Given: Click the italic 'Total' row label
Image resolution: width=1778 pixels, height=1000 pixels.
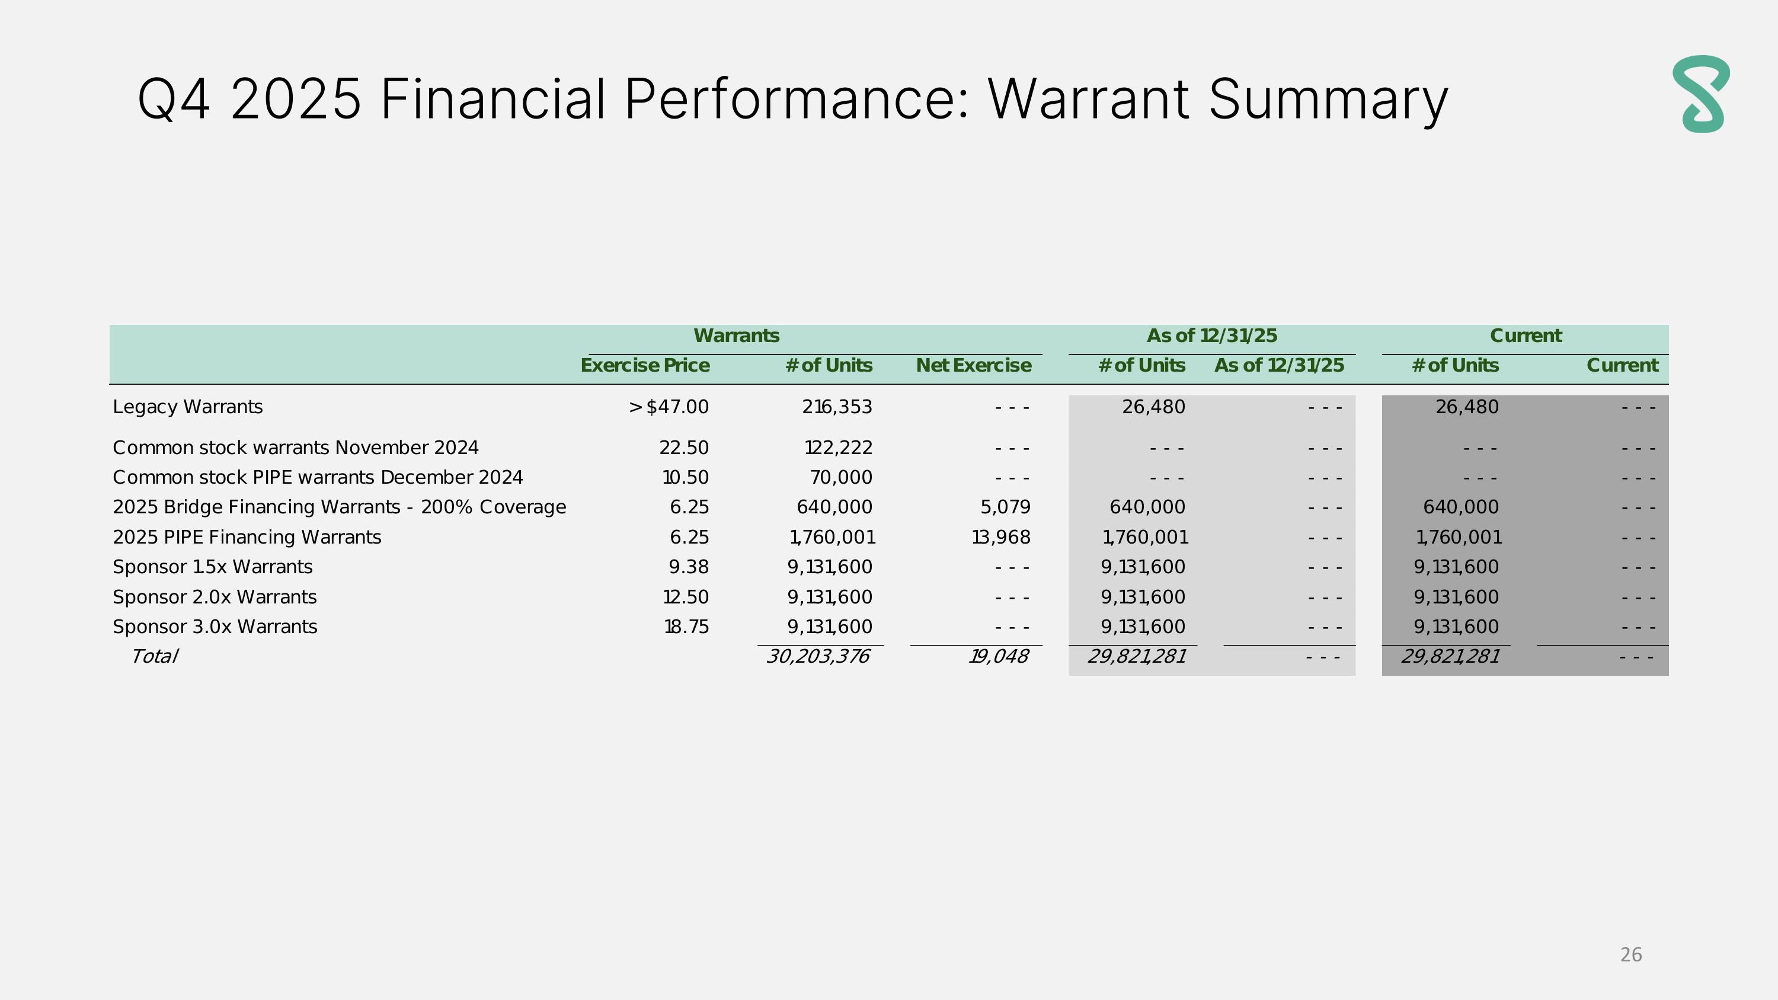Looking at the screenshot, I should (155, 656).
